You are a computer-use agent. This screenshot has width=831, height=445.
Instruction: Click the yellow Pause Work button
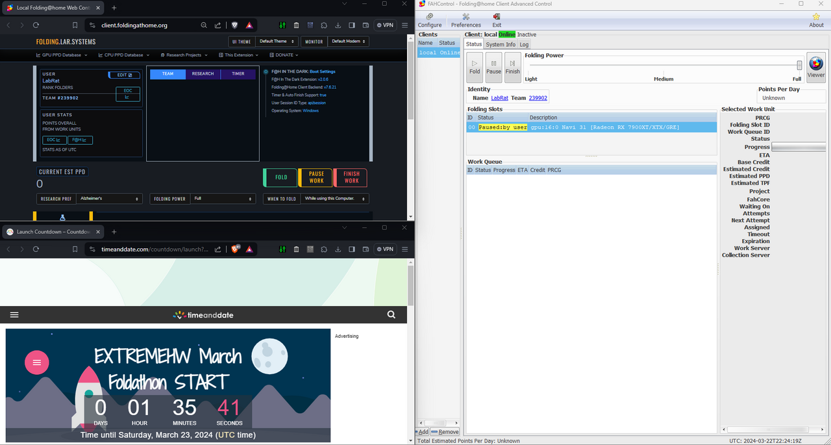click(316, 177)
